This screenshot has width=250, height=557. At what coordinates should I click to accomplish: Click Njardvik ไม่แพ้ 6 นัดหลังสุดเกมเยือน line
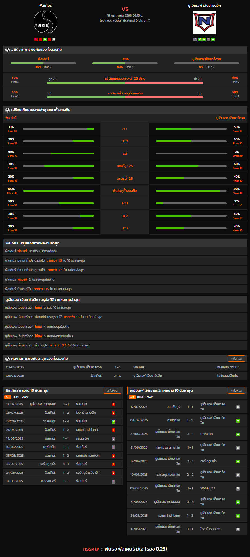click(125, 336)
